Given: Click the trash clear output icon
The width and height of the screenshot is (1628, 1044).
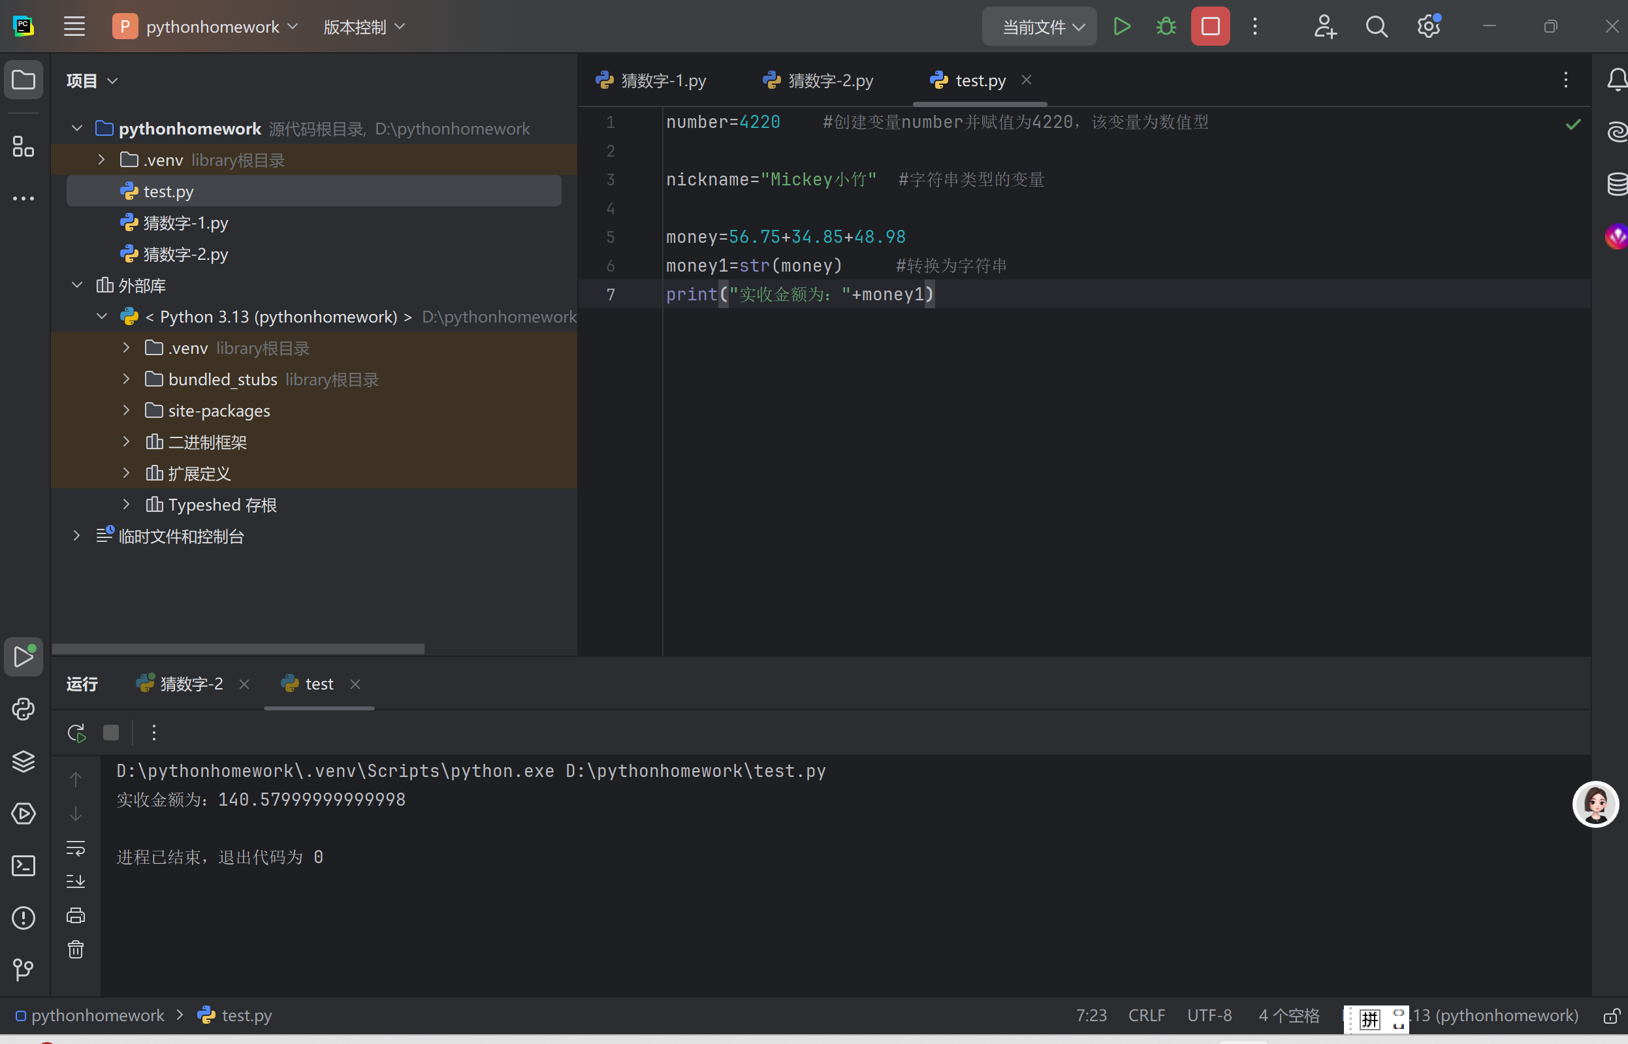Looking at the screenshot, I should (76, 949).
